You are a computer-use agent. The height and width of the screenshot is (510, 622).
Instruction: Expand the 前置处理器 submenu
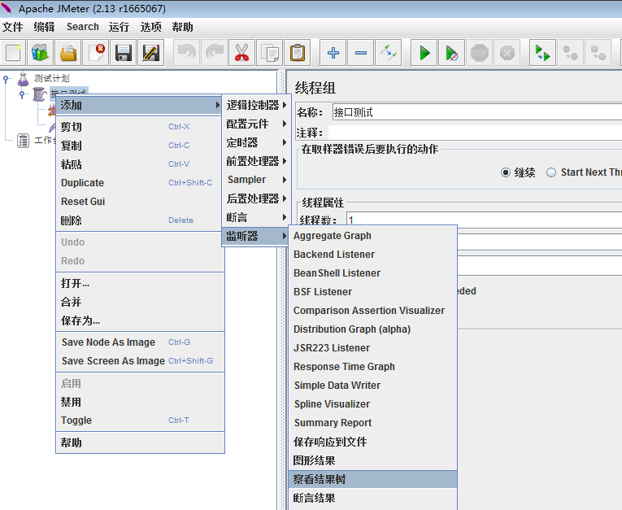(x=256, y=161)
